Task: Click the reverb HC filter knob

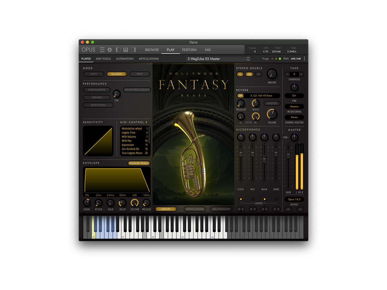Action: pyautogui.click(x=256, y=116)
